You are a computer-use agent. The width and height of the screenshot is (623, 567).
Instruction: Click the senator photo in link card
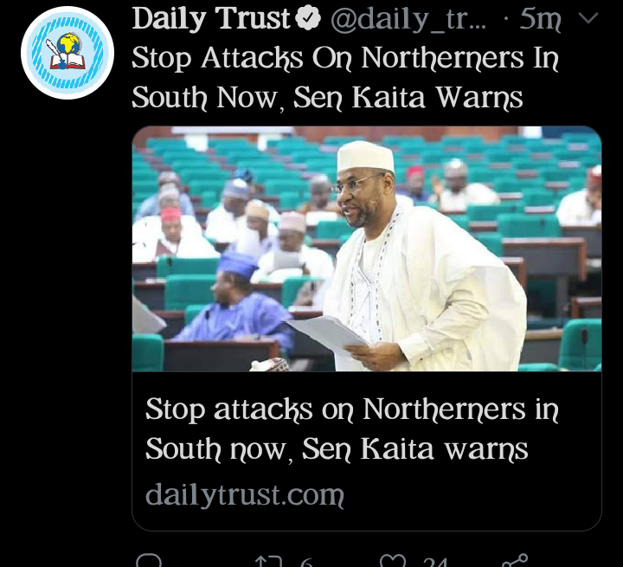click(x=367, y=248)
